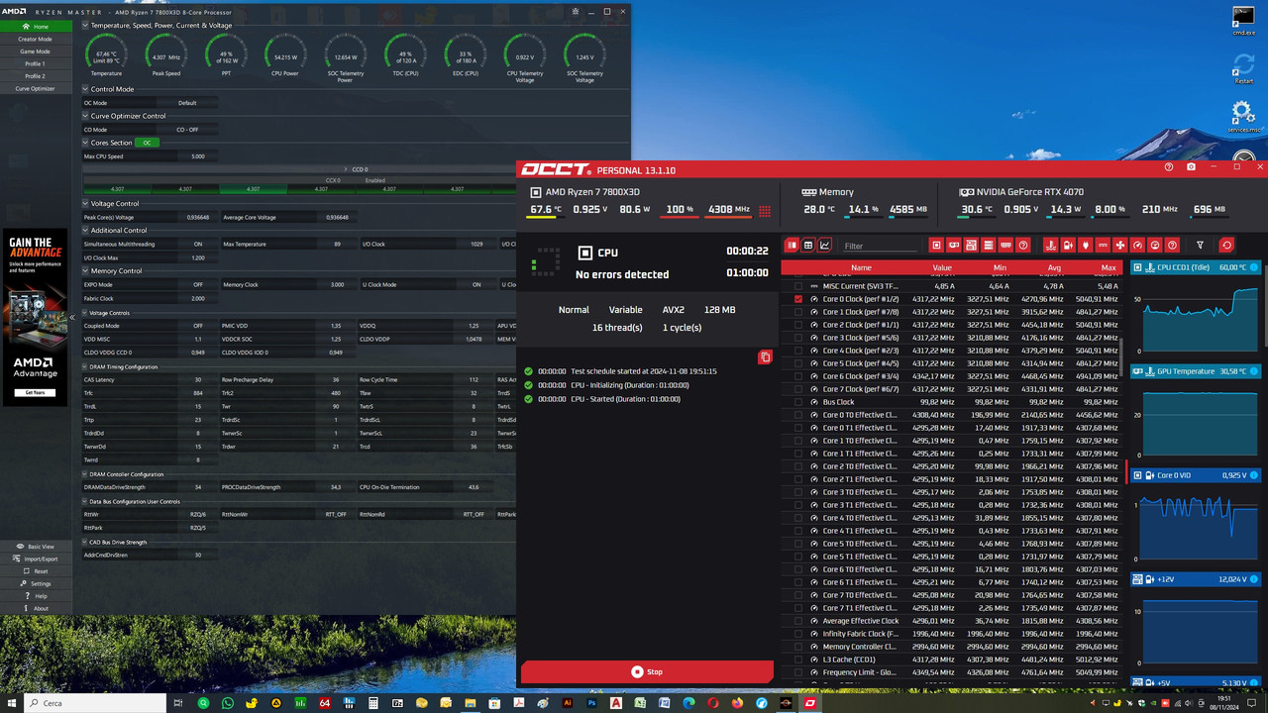Check Core 1 Clock row checkbox
This screenshot has width=1268, height=713.
click(798, 312)
